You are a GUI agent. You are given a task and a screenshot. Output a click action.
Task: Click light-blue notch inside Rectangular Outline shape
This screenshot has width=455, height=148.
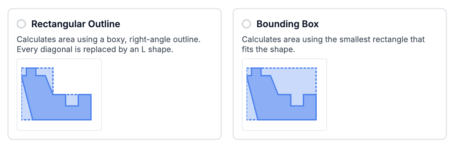click(x=72, y=100)
